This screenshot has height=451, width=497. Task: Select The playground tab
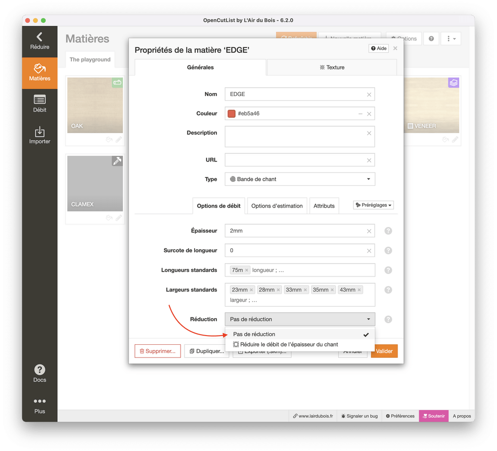pyautogui.click(x=90, y=60)
